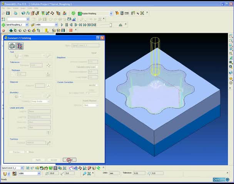Open the Trimming dropdown in Boundary section
Viewport: 234px width, 184px height.
tap(40, 101)
